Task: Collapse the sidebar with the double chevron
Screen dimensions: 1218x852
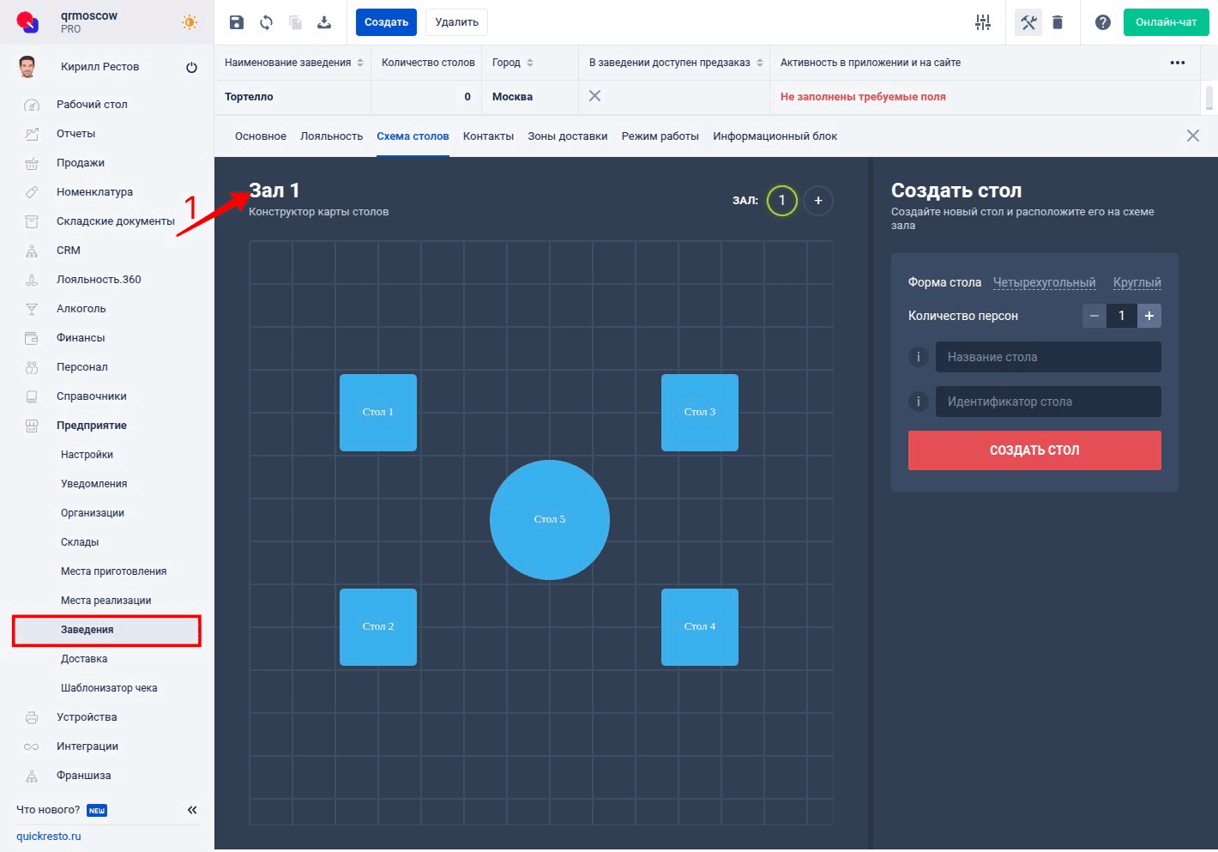Action: pos(192,810)
